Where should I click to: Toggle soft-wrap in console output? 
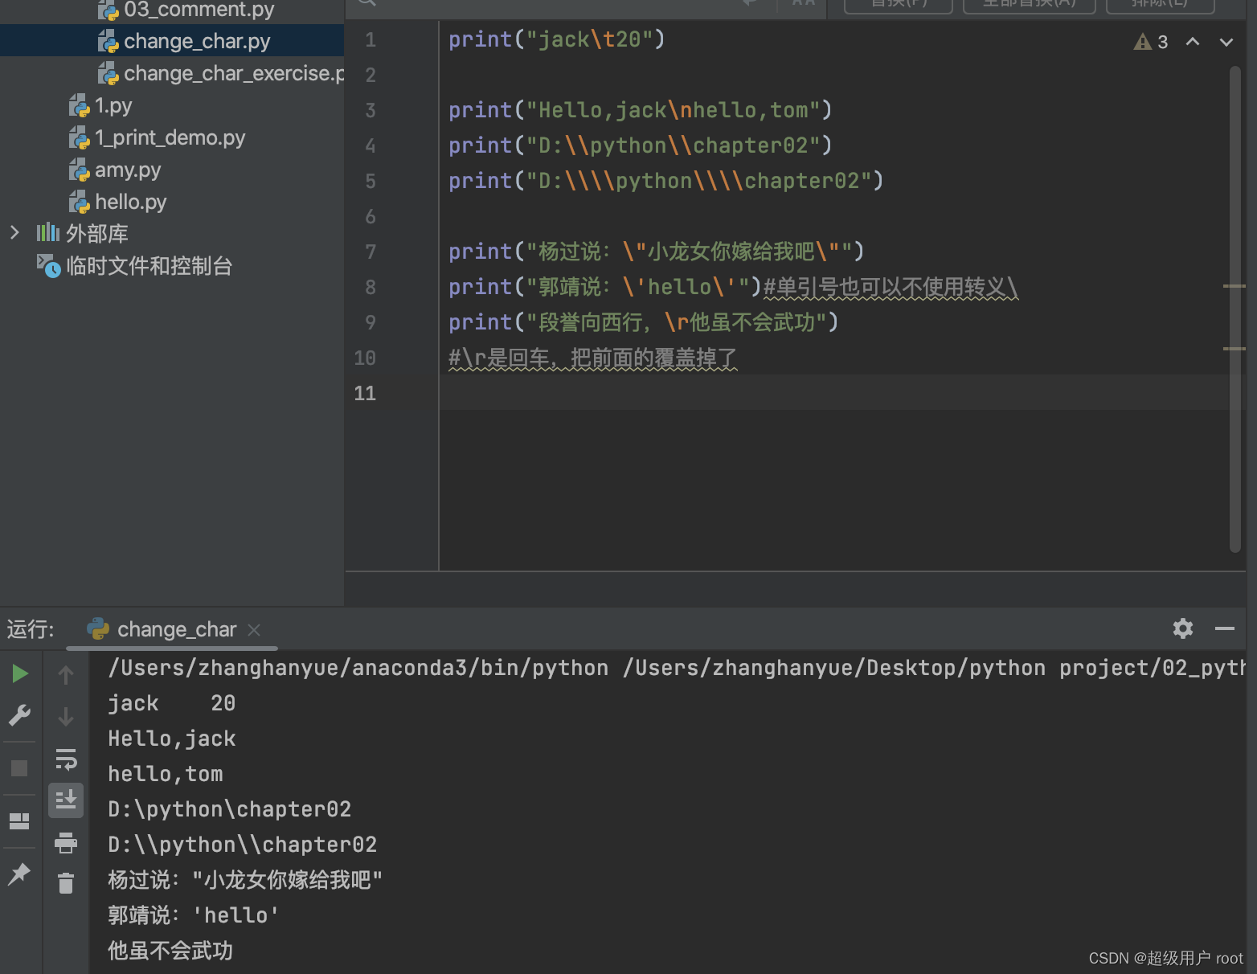pos(66,759)
